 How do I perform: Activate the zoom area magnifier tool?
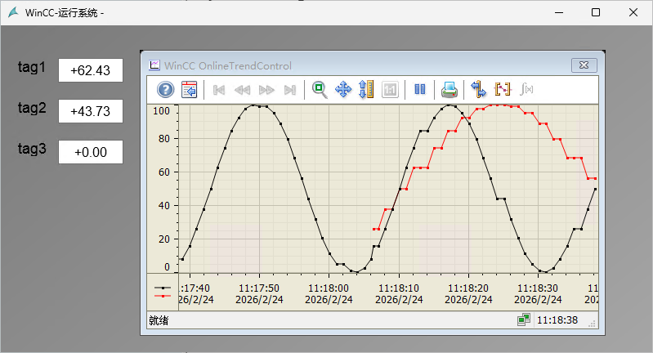[x=320, y=90]
